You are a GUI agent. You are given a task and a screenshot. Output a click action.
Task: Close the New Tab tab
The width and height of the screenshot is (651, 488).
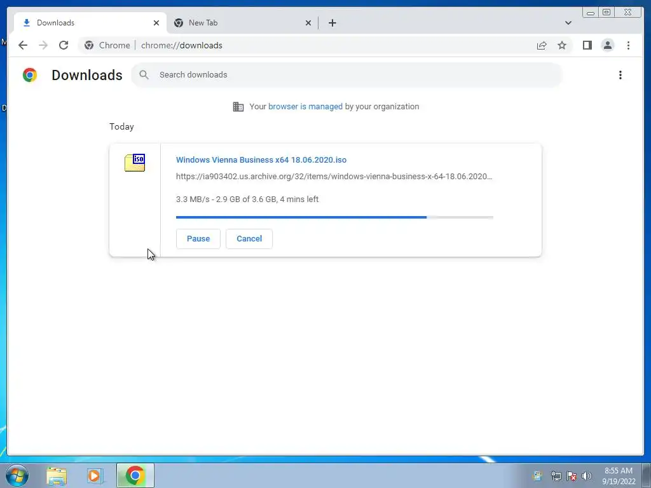pyautogui.click(x=308, y=23)
